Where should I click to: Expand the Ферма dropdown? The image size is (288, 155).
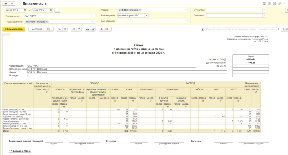pyautogui.click(x=186, y=10)
